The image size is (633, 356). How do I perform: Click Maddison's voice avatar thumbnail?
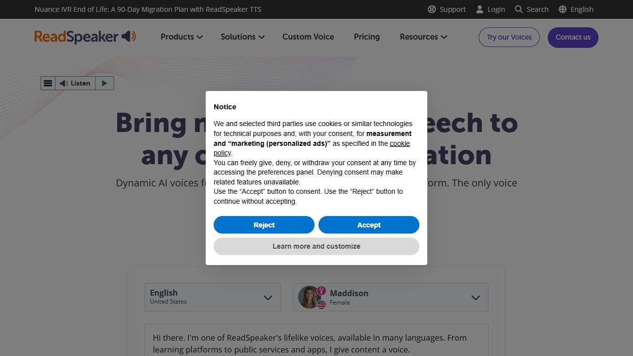tap(309, 297)
